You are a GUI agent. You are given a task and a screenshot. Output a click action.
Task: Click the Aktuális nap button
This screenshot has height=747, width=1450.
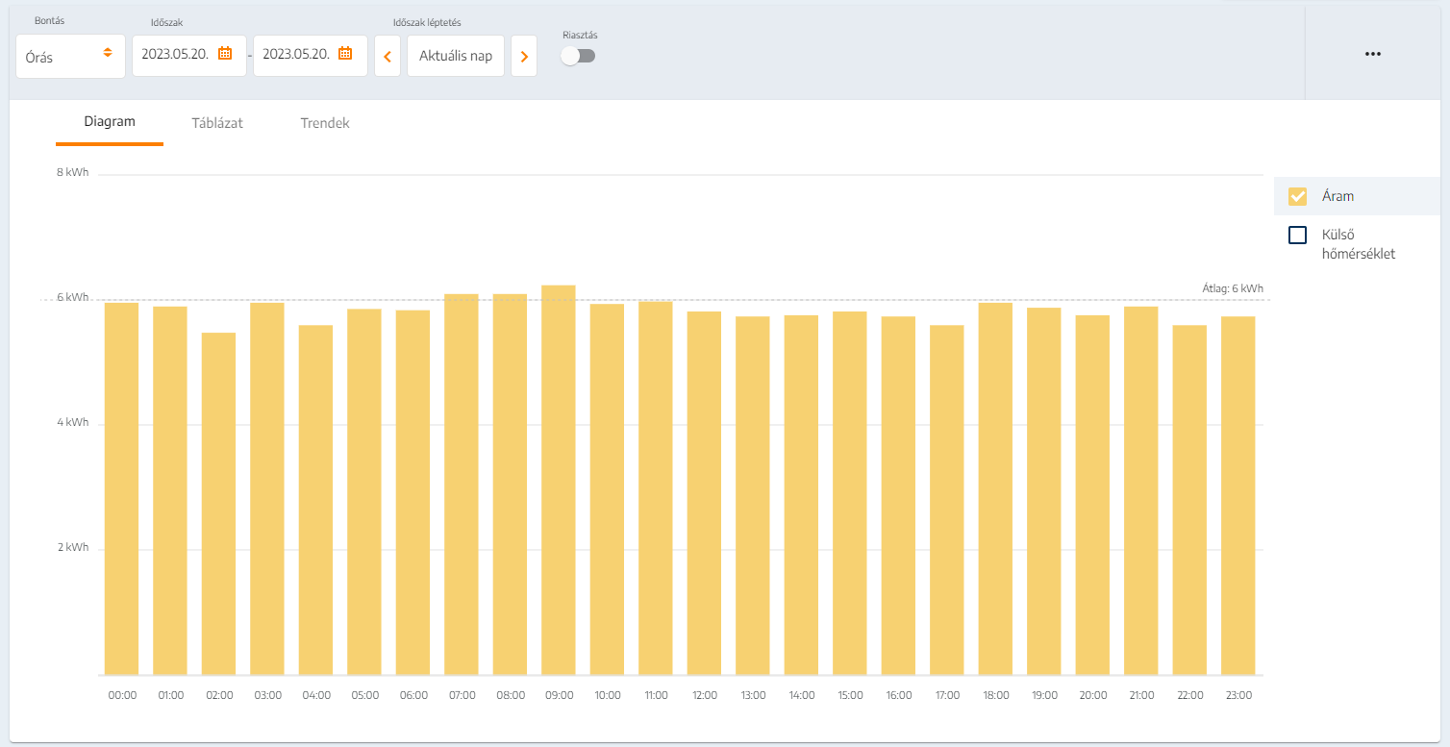pyautogui.click(x=456, y=56)
